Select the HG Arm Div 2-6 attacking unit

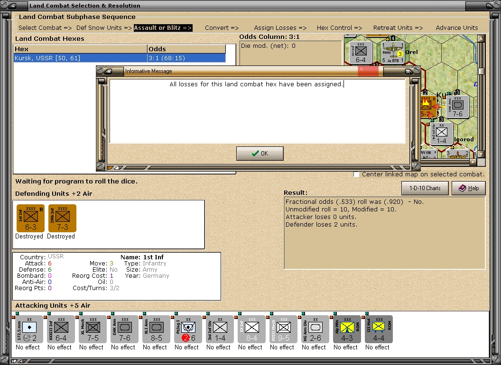pos(315,329)
